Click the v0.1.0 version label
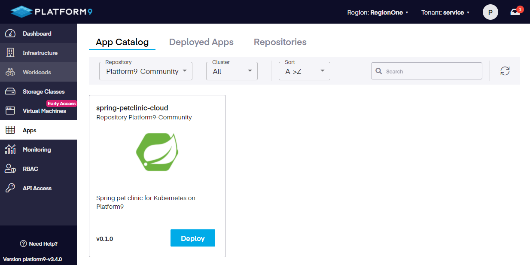Image resolution: width=530 pixels, height=265 pixels. coord(105,239)
